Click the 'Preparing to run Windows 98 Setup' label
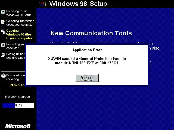 (x=19, y=13)
